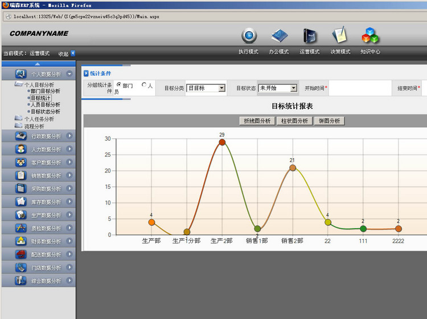Select the 部门 radio button
Image resolution: width=427 pixels, height=319 pixels.
click(x=118, y=85)
